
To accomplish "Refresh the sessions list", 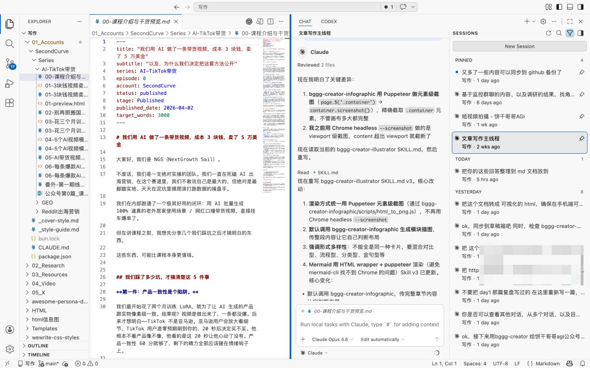I will click(x=548, y=33).
